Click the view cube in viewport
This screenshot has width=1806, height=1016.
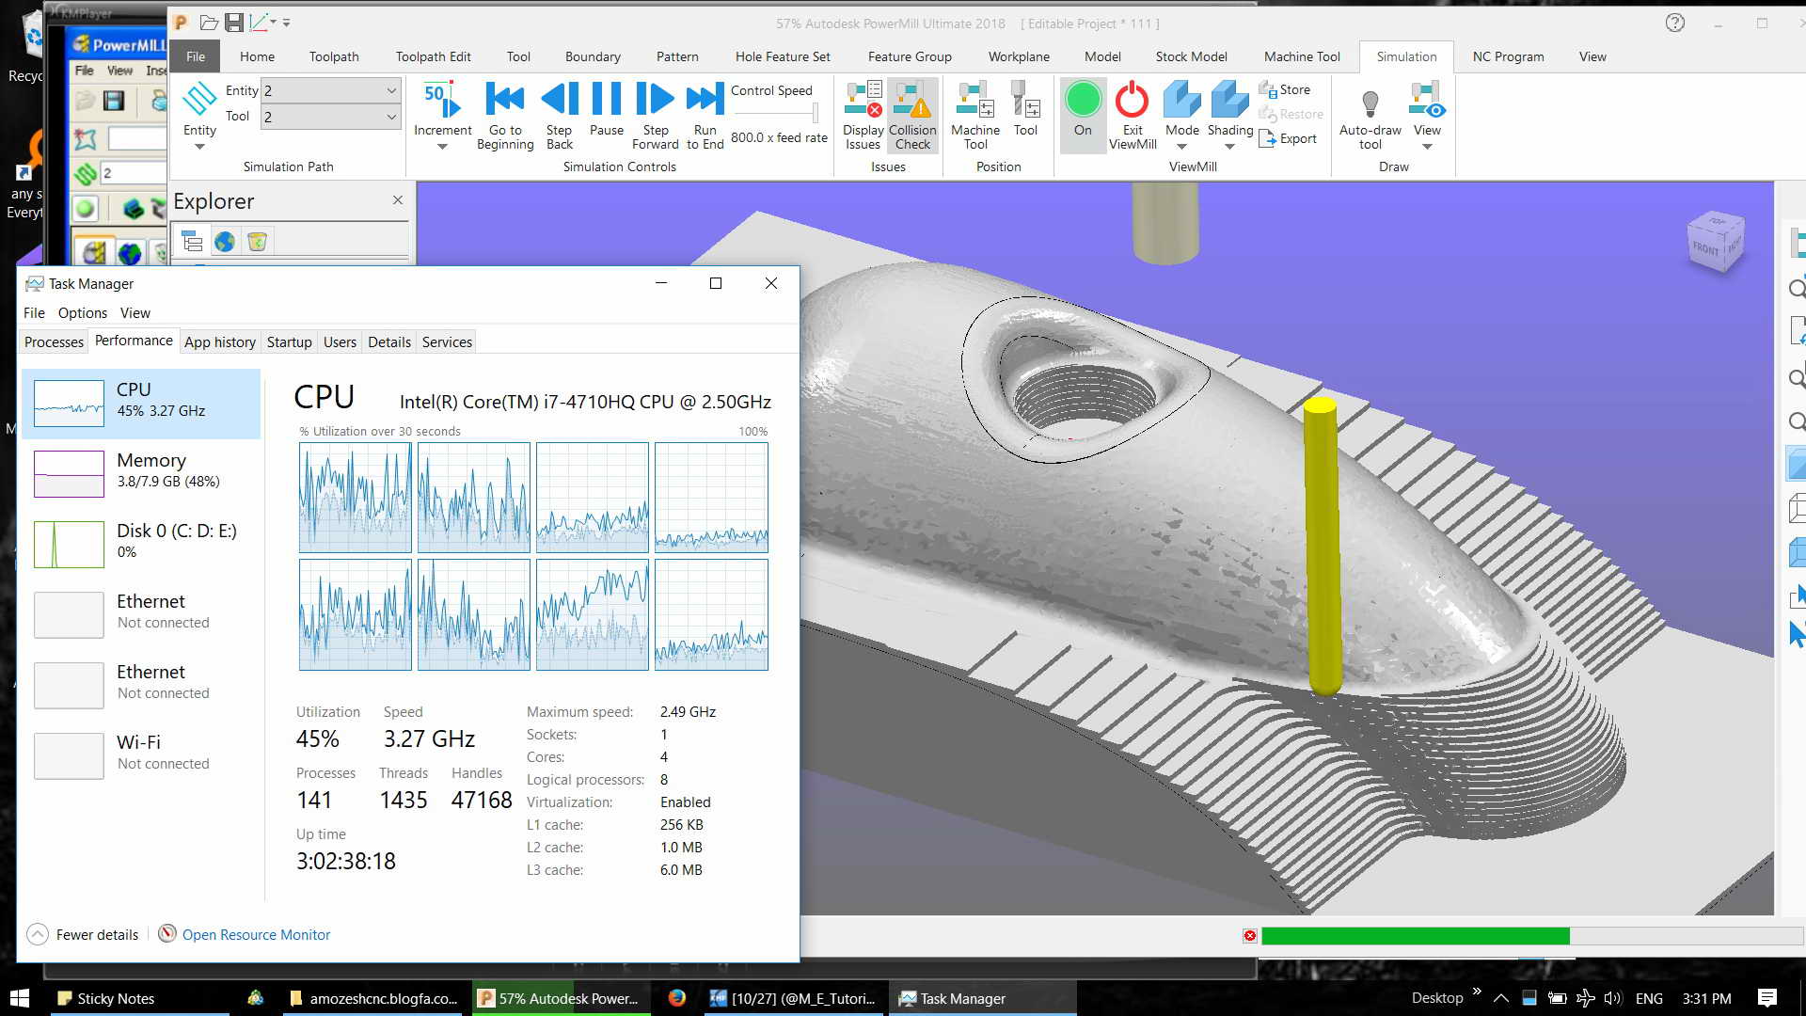1716,242
